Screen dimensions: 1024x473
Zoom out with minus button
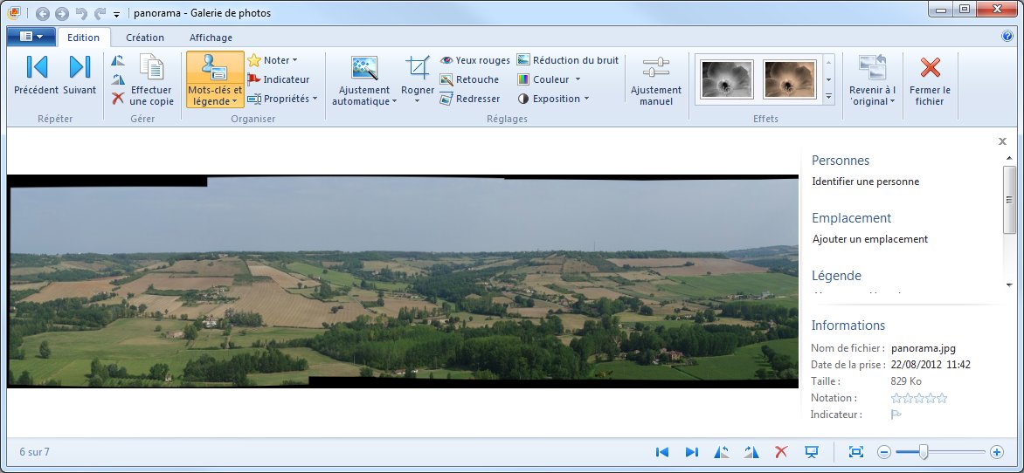point(883,451)
